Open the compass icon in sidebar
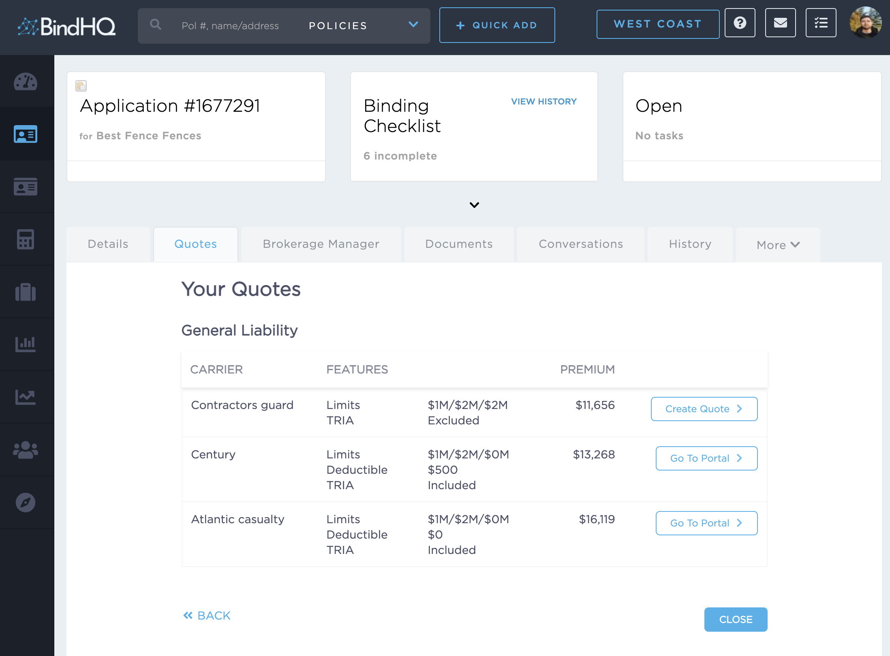This screenshot has width=890, height=656. coord(26,503)
